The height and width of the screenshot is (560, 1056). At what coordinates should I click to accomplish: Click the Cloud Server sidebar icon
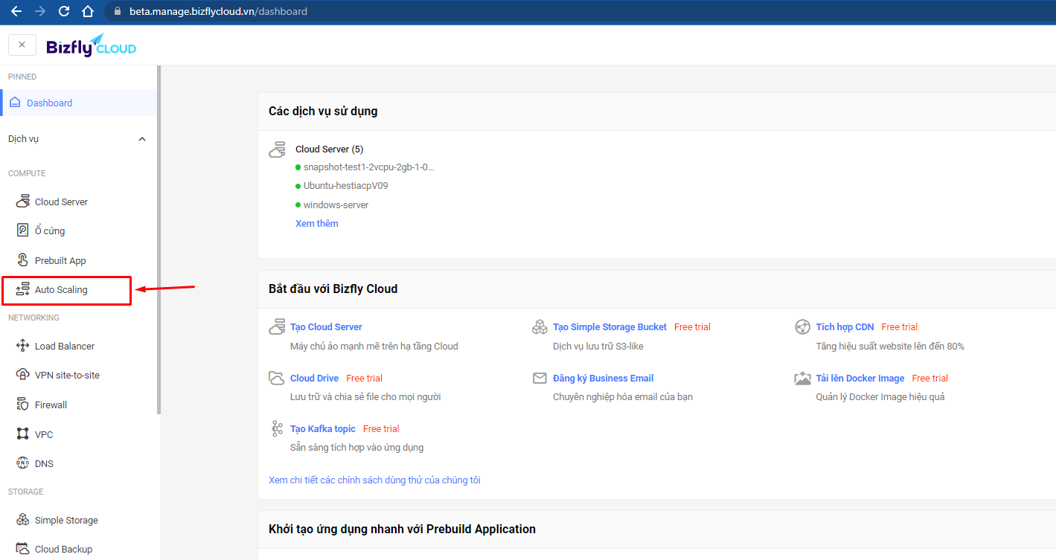click(x=22, y=202)
